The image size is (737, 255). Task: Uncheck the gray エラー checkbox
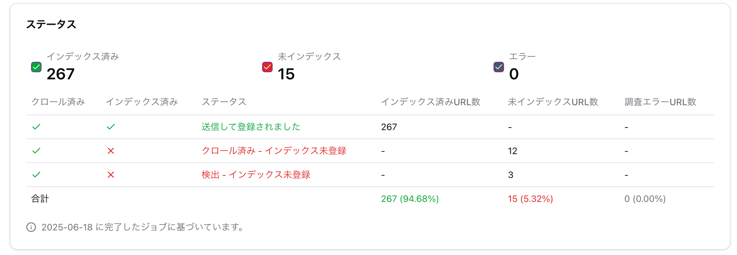(x=499, y=67)
